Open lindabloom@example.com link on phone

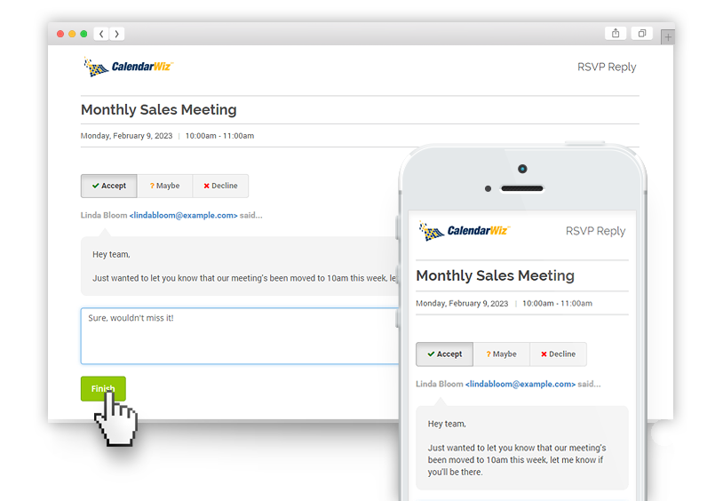[x=520, y=384]
